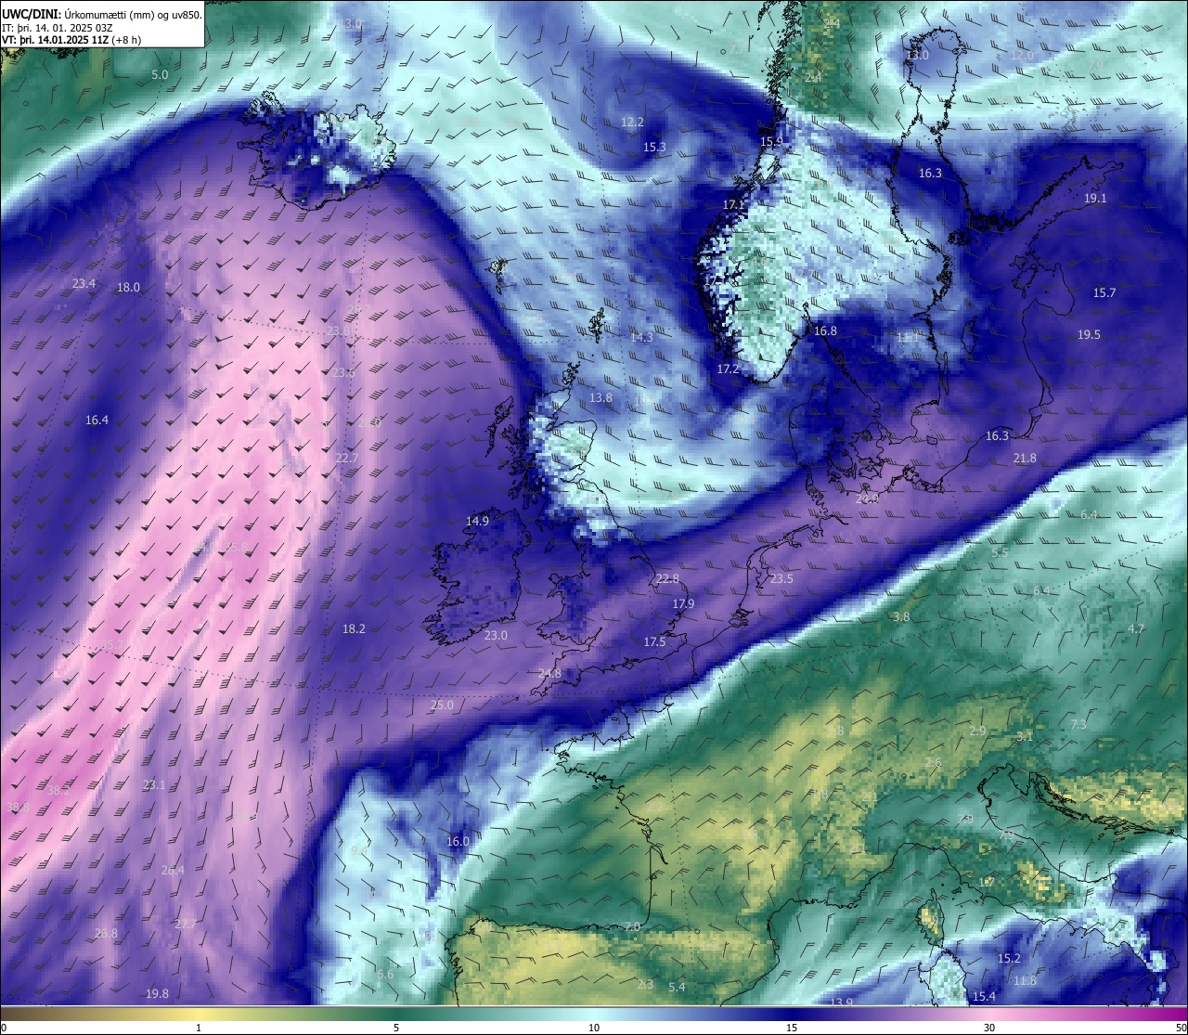Click the 12.2 value in the Norwegian Sea
The image size is (1188, 1035).
632,122
